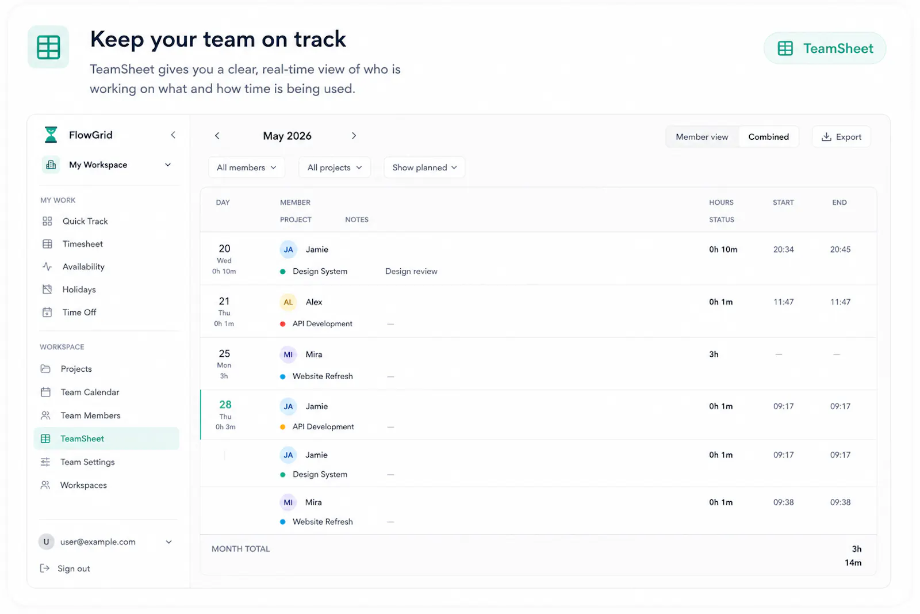
Task: Click the Sign out arrow icon
Action: pos(45,569)
